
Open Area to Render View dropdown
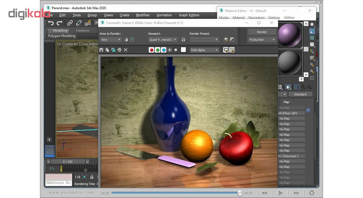pyautogui.click(x=110, y=40)
